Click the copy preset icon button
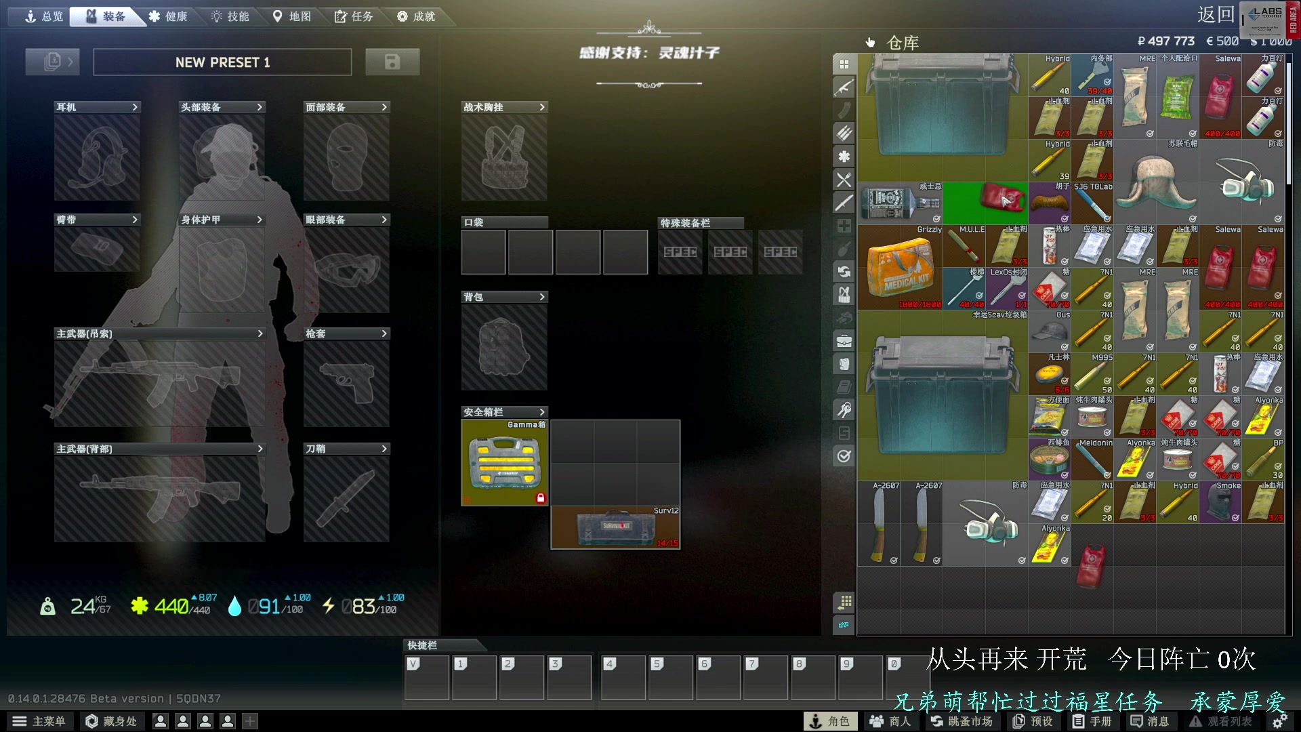Viewport: 1301px width, 732px height. pos(52,62)
